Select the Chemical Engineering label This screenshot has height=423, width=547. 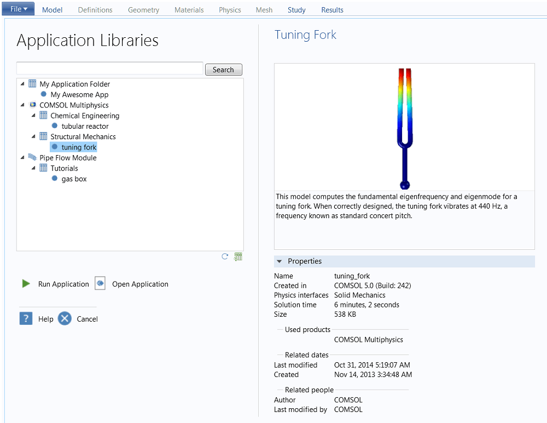click(x=85, y=116)
